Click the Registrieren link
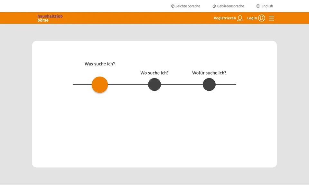Screen dimensions: 309x193 tap(225, 18)
